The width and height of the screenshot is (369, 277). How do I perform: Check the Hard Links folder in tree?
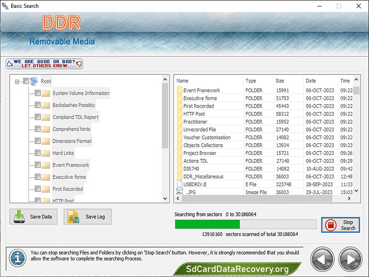coord(38,153)
